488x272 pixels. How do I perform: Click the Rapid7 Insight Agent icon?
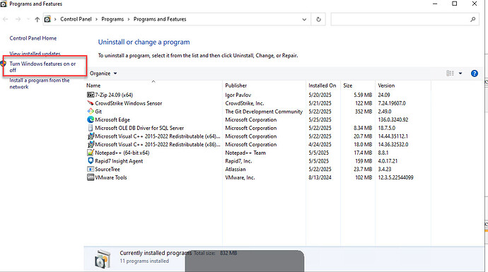point(91,161)
